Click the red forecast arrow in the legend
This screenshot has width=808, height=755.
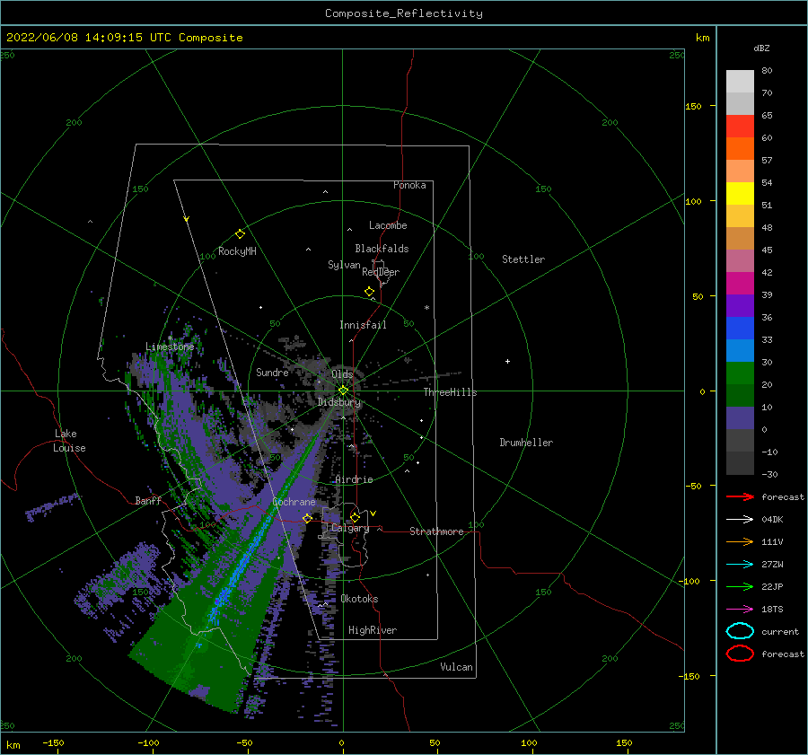pyautogui.click(x=740, y=496)
